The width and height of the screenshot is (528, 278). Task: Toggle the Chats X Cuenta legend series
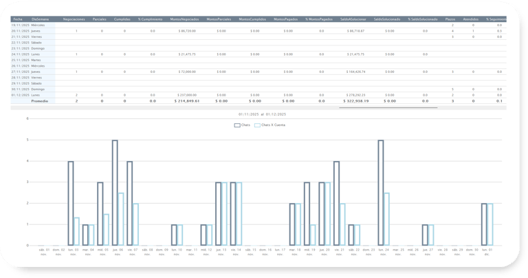(269, 125)
